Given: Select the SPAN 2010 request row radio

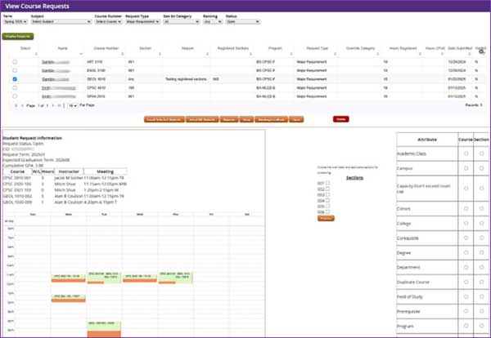Looking at the screenshot, I should coord(15,96).
